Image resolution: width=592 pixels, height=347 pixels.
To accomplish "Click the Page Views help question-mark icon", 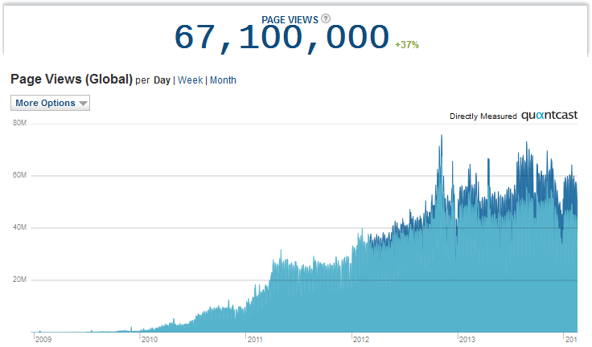I will click(326, 18).
